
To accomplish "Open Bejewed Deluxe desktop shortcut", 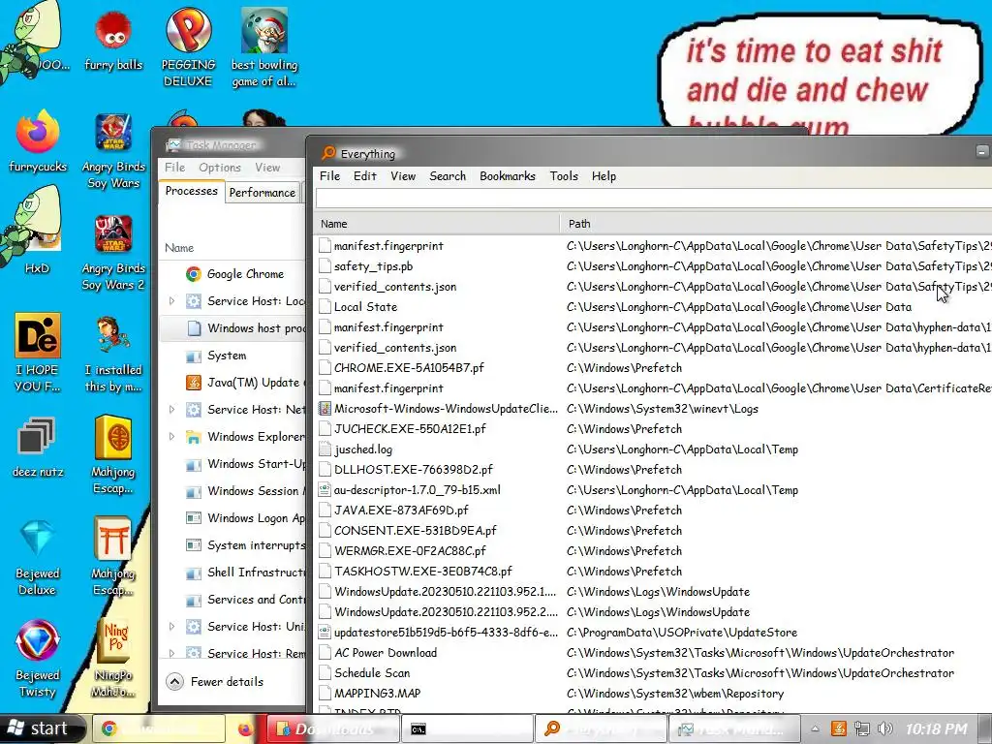I will tap(38, 557).
